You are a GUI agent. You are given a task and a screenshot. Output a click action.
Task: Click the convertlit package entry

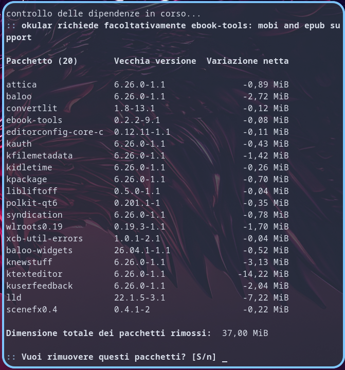tap(31, 108)
